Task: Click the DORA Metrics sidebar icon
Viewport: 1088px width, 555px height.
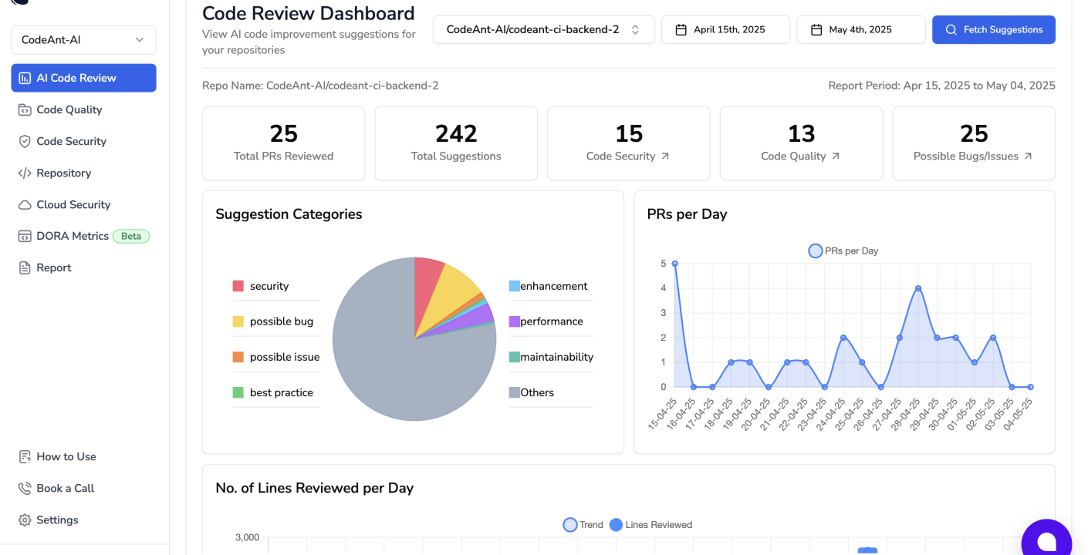Action: (25, 236)
